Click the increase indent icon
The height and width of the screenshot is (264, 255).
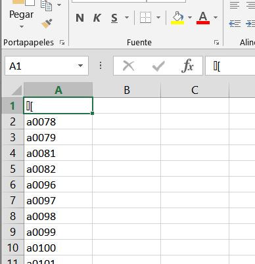coord(250,24)
